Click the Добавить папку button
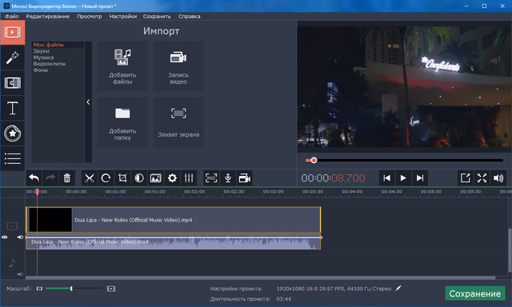The image size is (512, 307). 122,122
